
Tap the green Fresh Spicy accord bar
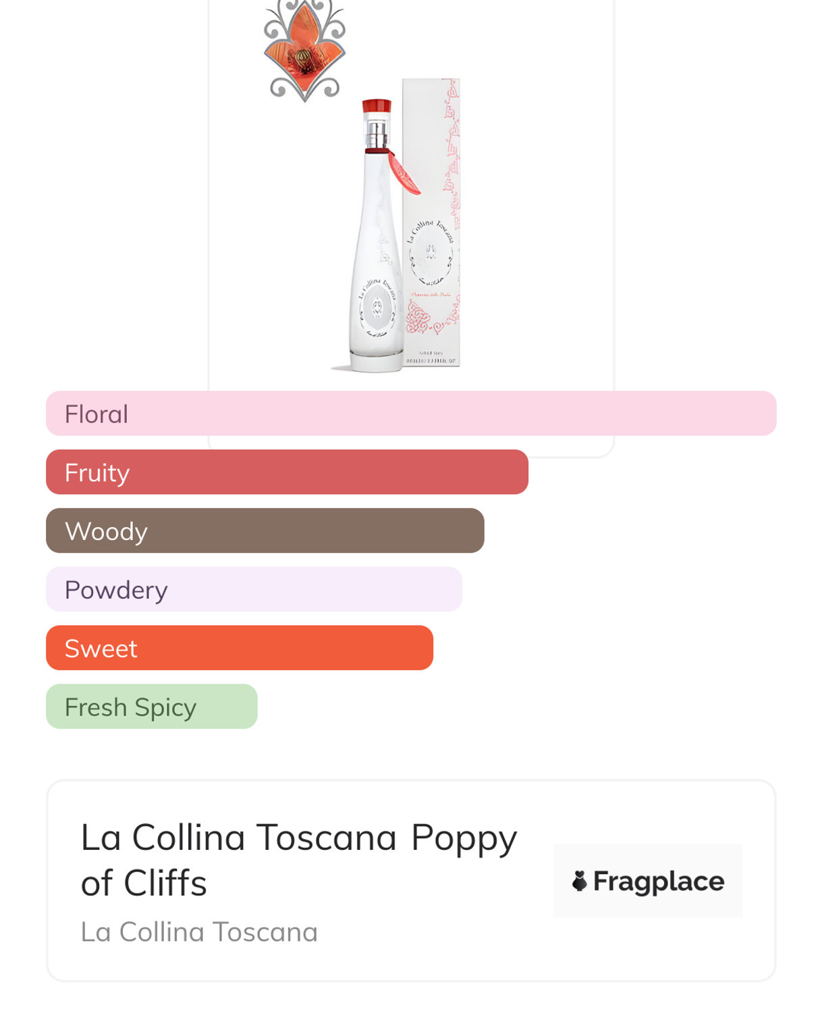click(151, 707)
